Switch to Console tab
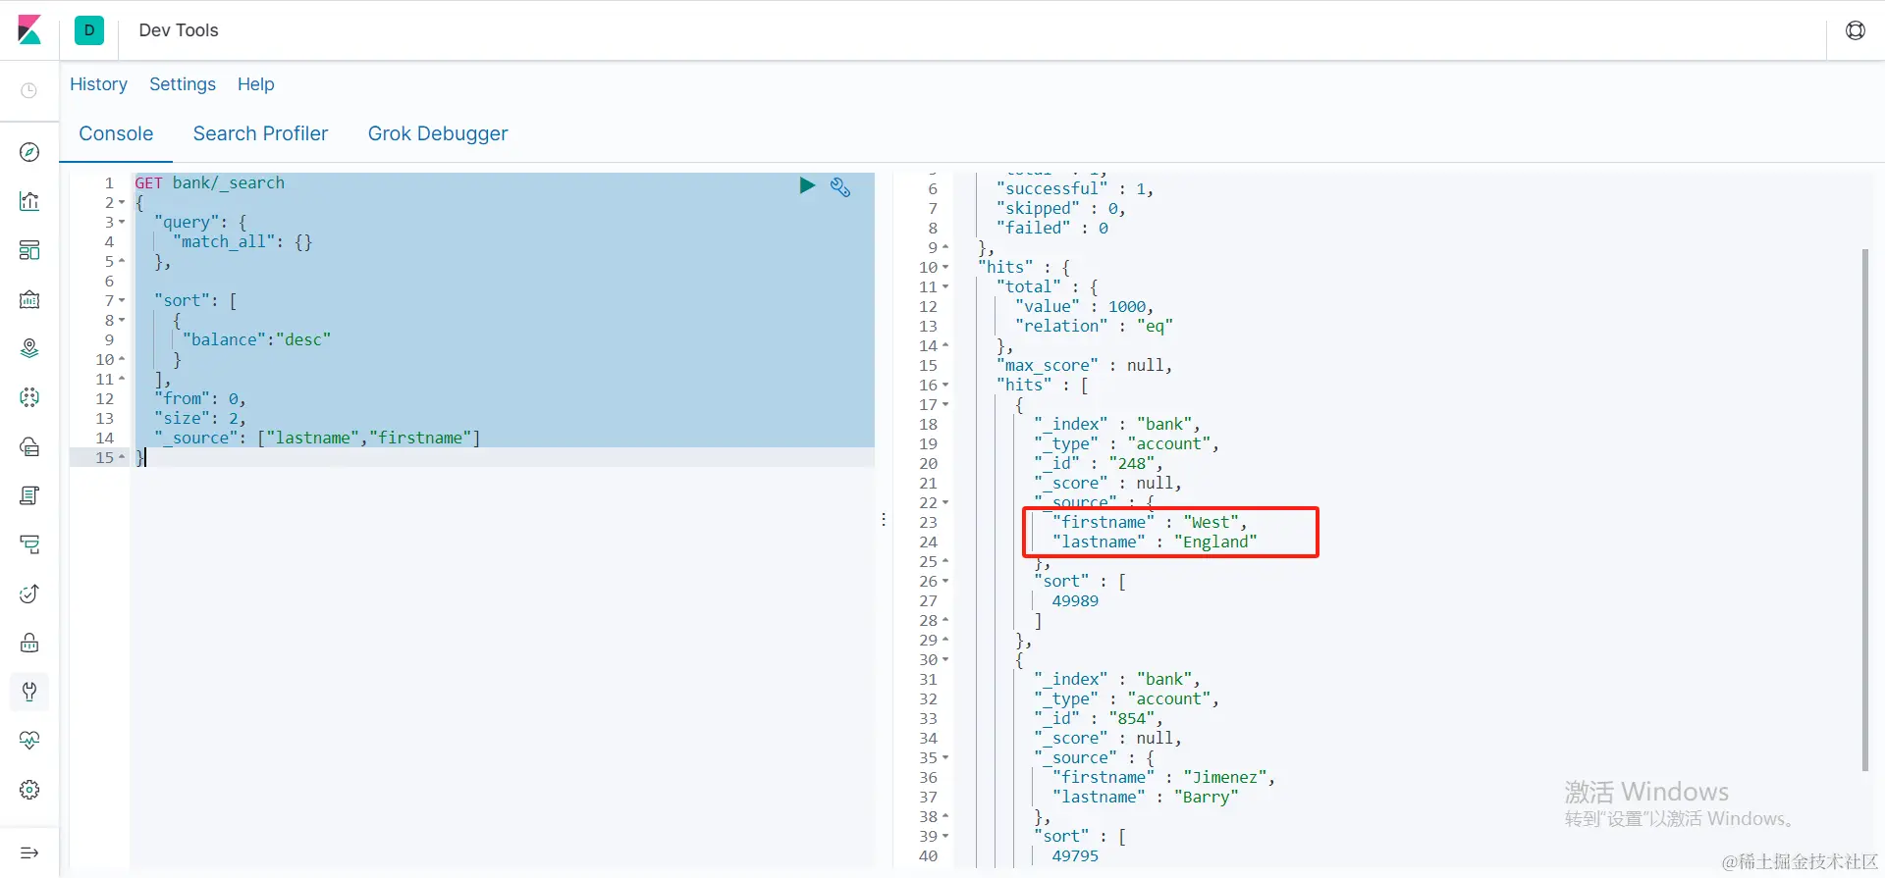Screen dimensions: 1885x878 [116, 133]
